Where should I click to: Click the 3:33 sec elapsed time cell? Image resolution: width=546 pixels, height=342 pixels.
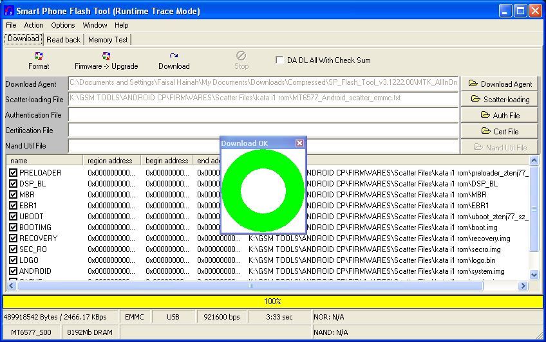coord(279,317)
